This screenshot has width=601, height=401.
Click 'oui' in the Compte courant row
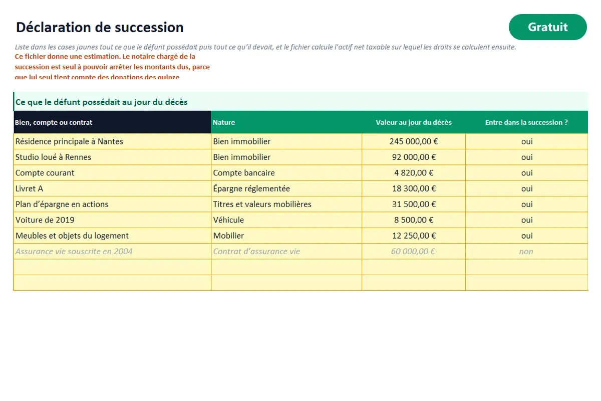(x=526, y=173)
